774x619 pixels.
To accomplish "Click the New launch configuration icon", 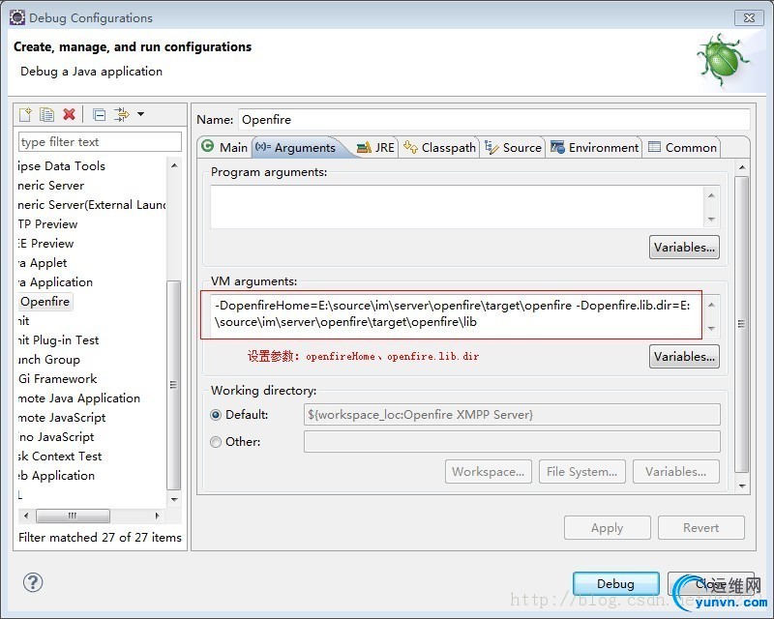I will pyautogui.click(x=25, y=114).
